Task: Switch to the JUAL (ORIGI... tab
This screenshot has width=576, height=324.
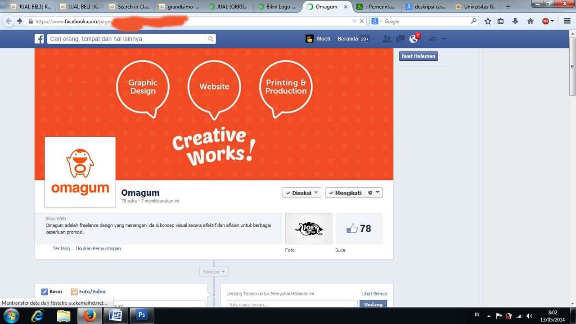Action: click(228, 7)
